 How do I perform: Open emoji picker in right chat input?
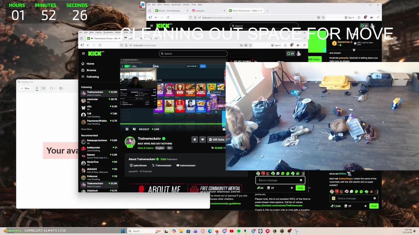(374, 198)
